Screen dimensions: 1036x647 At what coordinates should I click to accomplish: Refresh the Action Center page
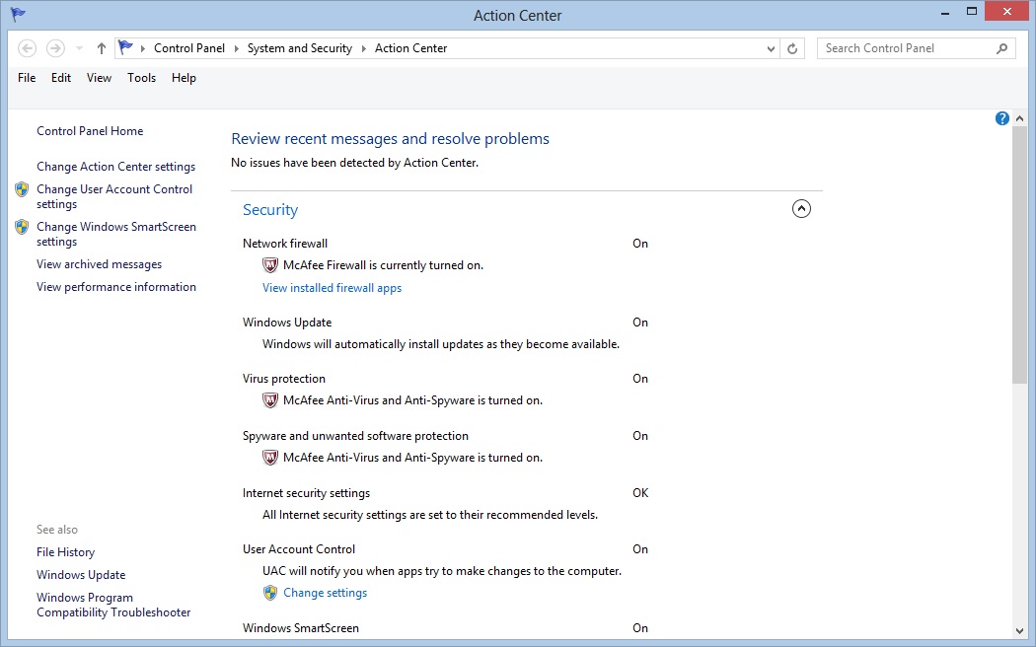coord(793,48)
